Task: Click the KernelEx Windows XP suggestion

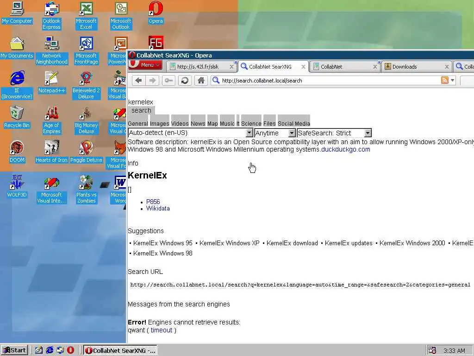Action: tap(230, 243)
